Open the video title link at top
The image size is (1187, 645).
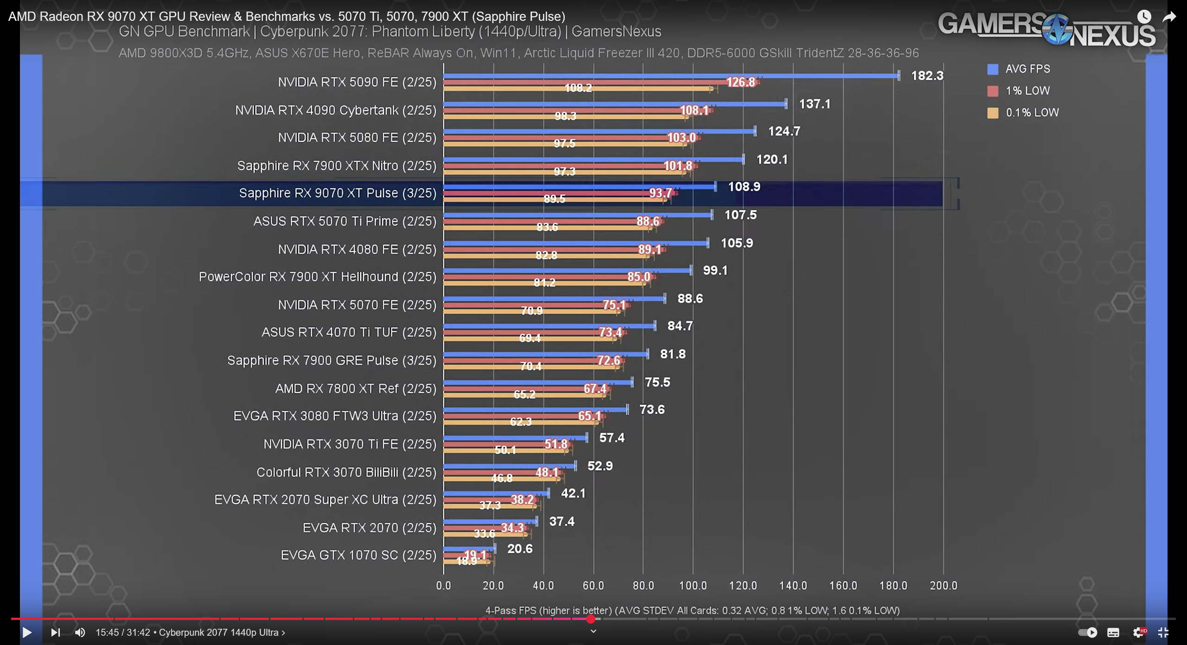pyautogui.click(x=287, y=17)
